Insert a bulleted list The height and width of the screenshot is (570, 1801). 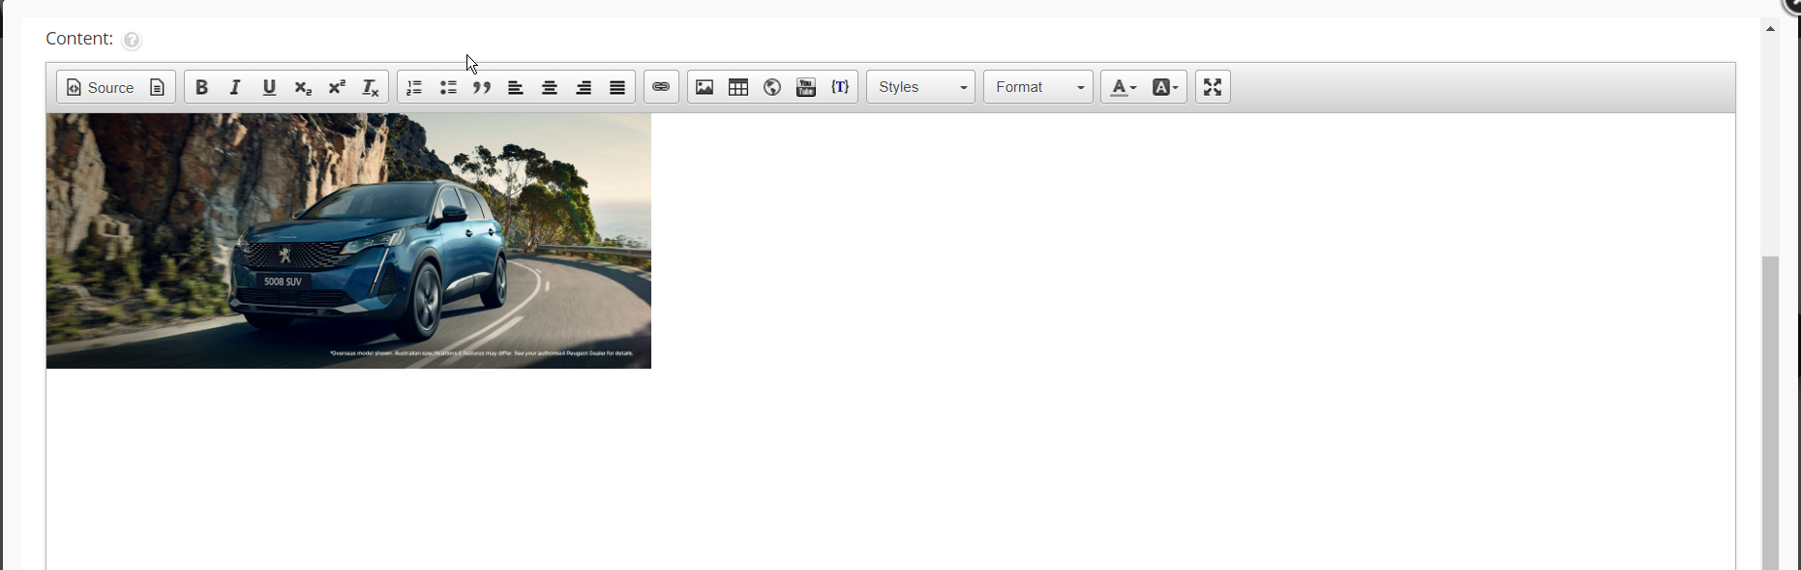448,87
